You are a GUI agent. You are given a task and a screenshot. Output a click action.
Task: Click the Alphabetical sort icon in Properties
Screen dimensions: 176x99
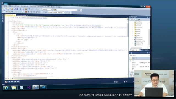tap(133, 58)
